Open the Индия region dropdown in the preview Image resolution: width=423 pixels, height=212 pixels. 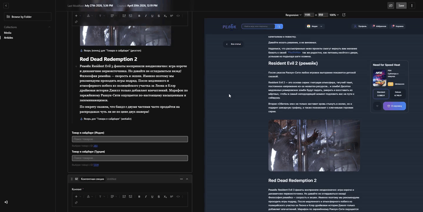(x=314, y=26)
